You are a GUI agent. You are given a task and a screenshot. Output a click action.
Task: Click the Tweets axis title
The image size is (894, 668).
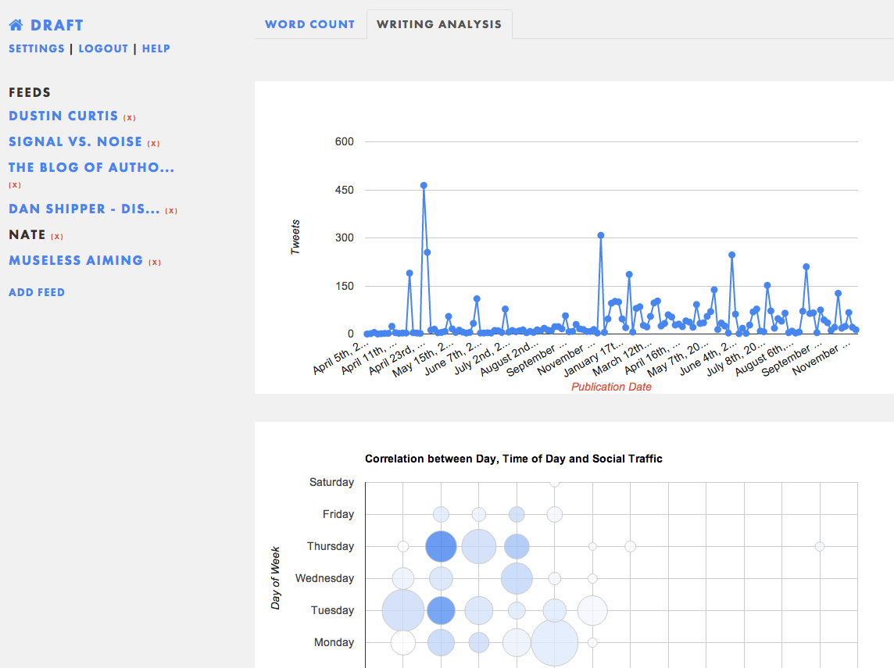(295, 237)
